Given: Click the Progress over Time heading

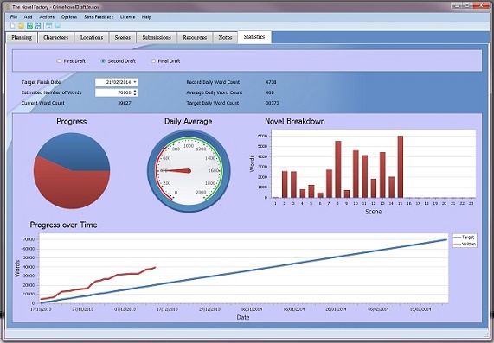Looking at the screenshot, I should point(63,225).
